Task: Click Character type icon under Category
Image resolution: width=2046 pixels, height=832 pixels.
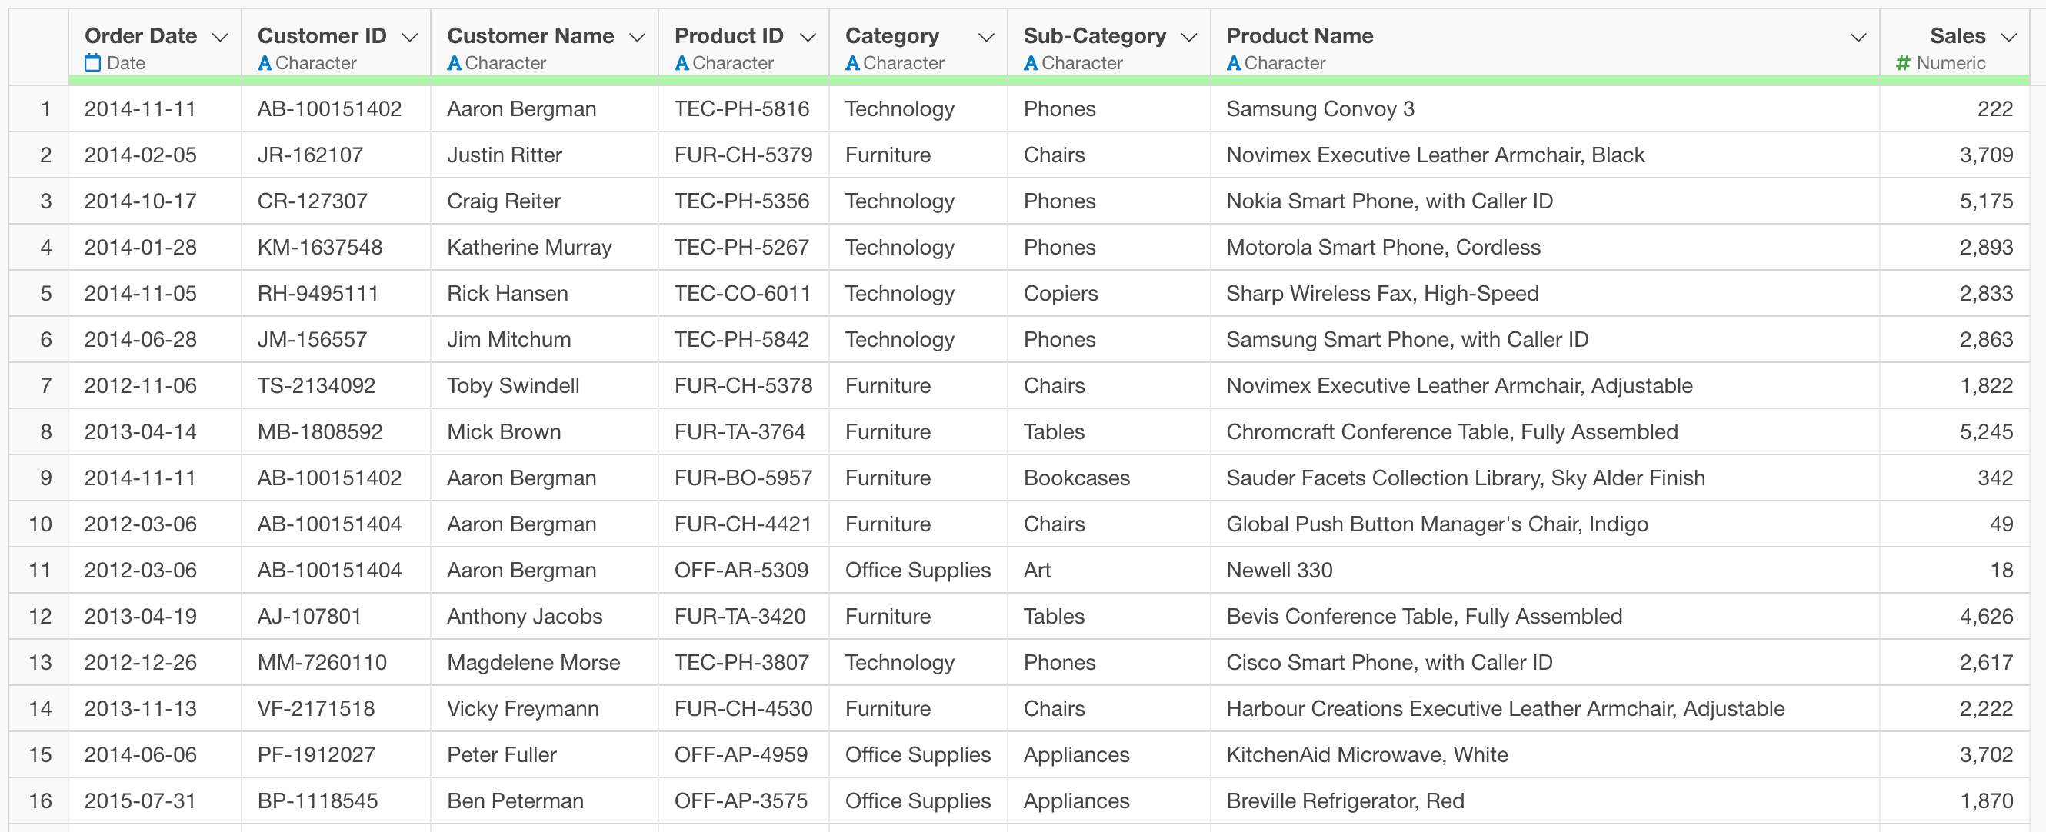Action: click(x=852, y=63)
